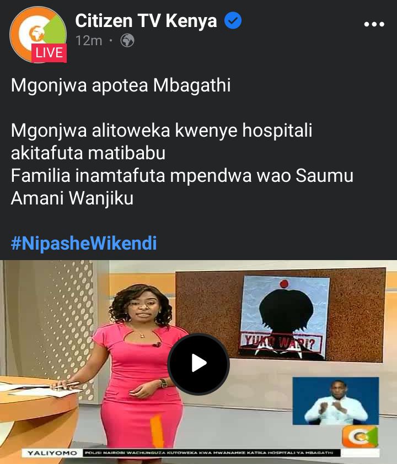Open the Citizen TV Kenya page name
The height and width of the screenshot is (464, 397).
pos(146,21)
